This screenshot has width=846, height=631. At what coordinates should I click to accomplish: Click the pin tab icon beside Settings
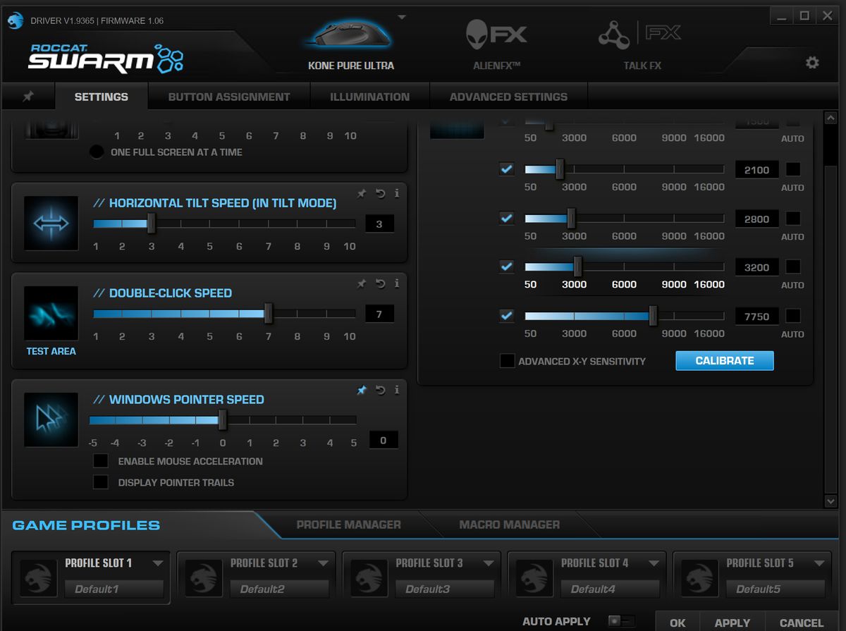28,97
